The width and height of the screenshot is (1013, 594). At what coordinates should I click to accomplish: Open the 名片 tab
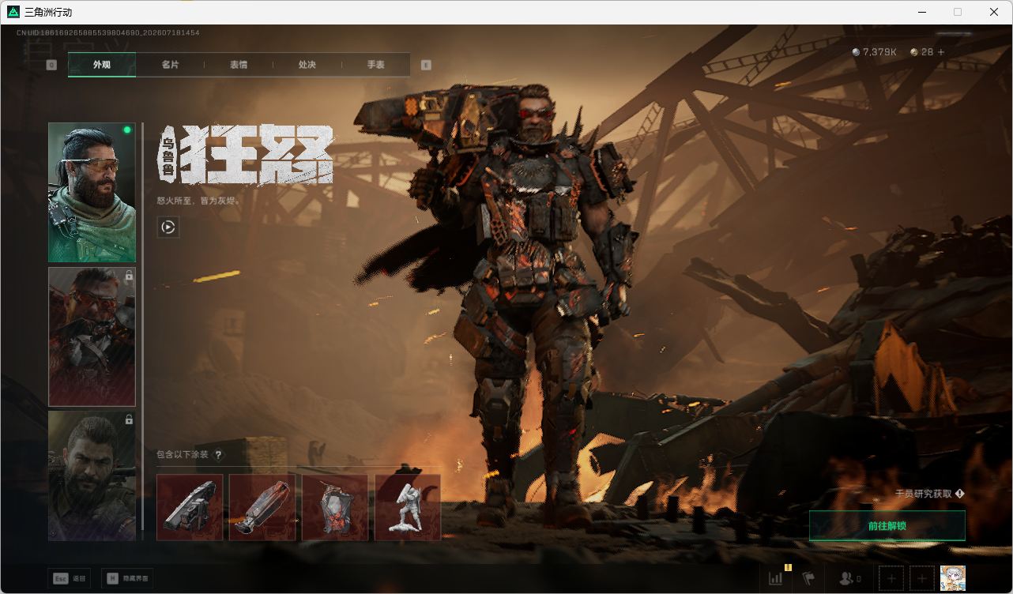coord(170,65)
